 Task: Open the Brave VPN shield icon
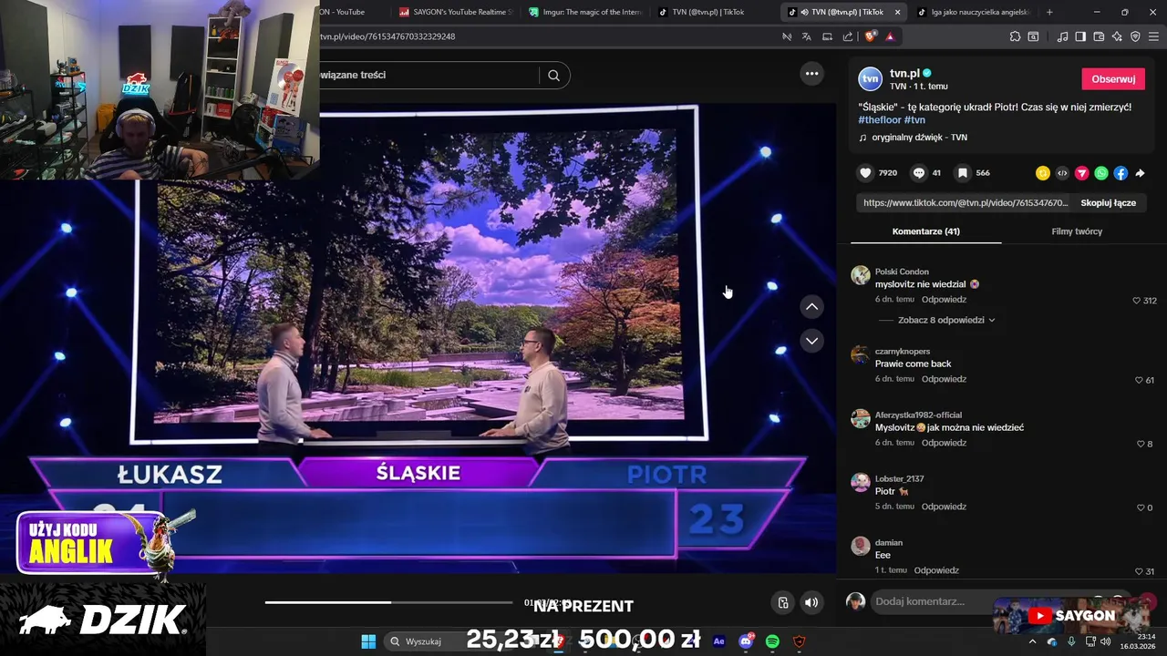(1135, 36)
